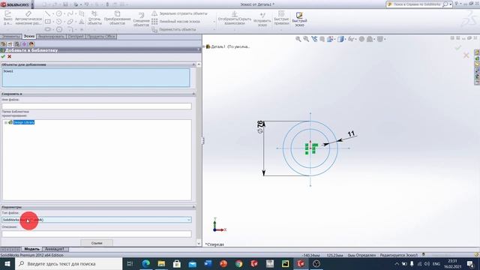Activate the Rapid Sketch tool

point(299,19)
